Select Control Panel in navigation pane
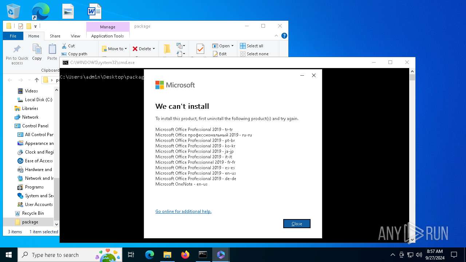466x262 pixels. tap(31, 126)
